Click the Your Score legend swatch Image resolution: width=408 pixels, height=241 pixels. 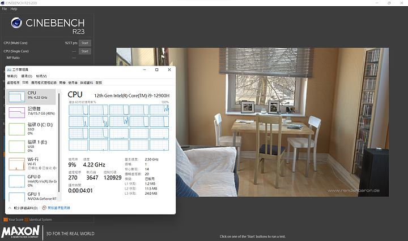click(6, 220)
